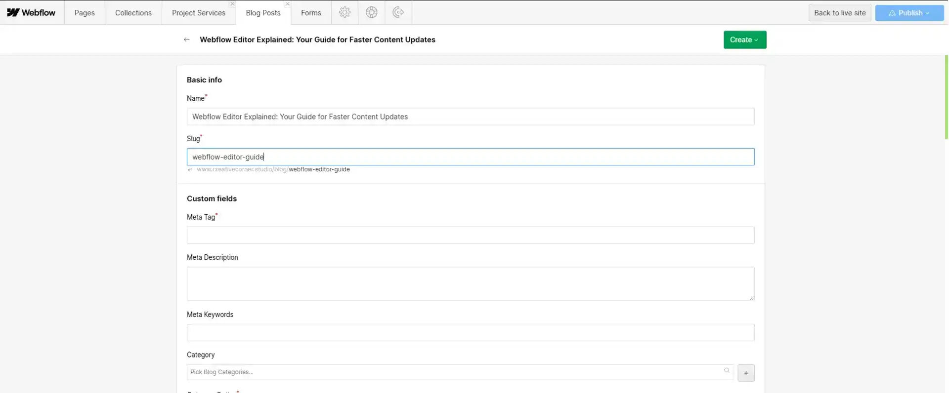
Task: Open the Pages tab
Action: coord(85,12)
